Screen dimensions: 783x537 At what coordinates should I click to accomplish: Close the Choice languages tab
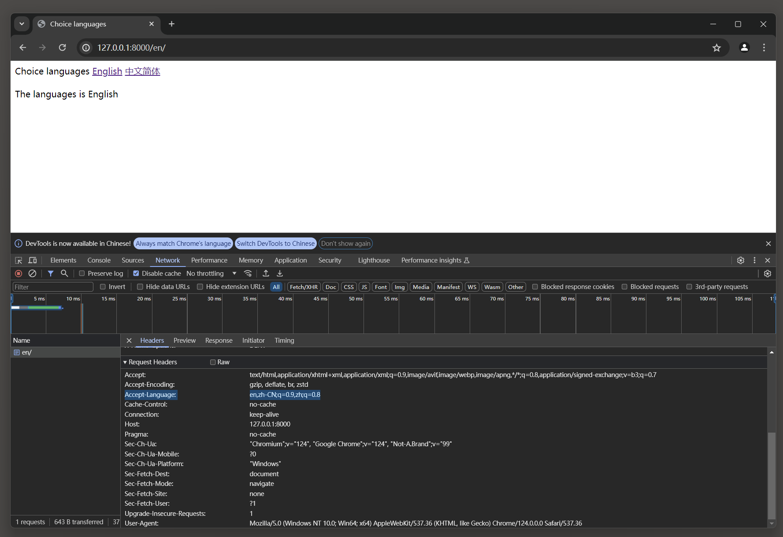point(152,24)
